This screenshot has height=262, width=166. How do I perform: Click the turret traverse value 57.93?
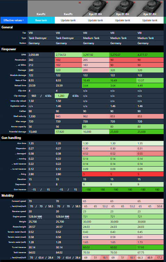141,247
